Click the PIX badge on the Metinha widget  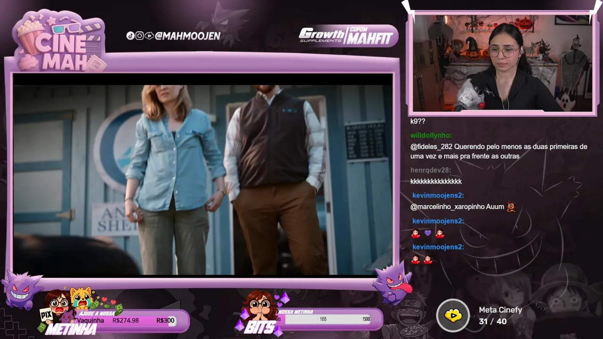tap(46, 315)
